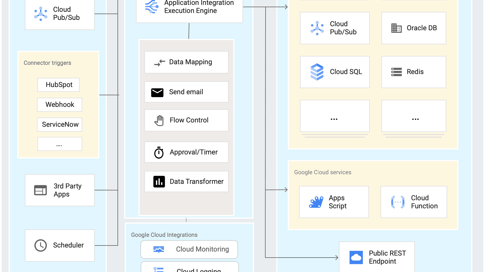Click the Google Cloud services heading
This screenshot has width=485, height=272.
[x=323, y=172]
